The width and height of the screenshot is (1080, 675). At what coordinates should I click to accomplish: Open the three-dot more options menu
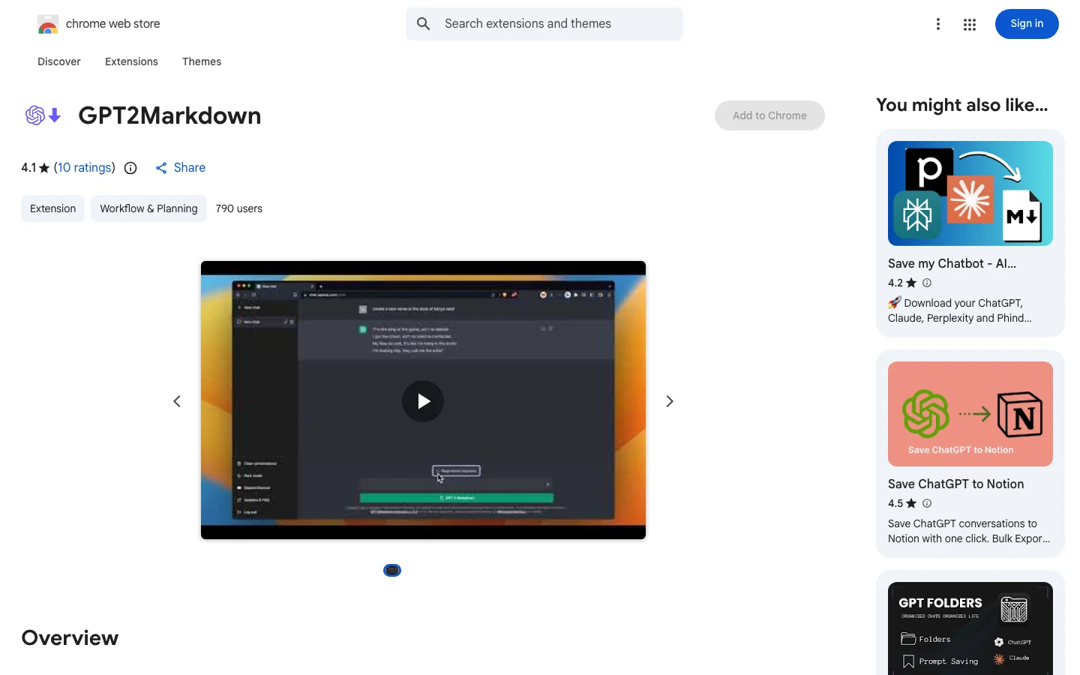coord(938,24)
